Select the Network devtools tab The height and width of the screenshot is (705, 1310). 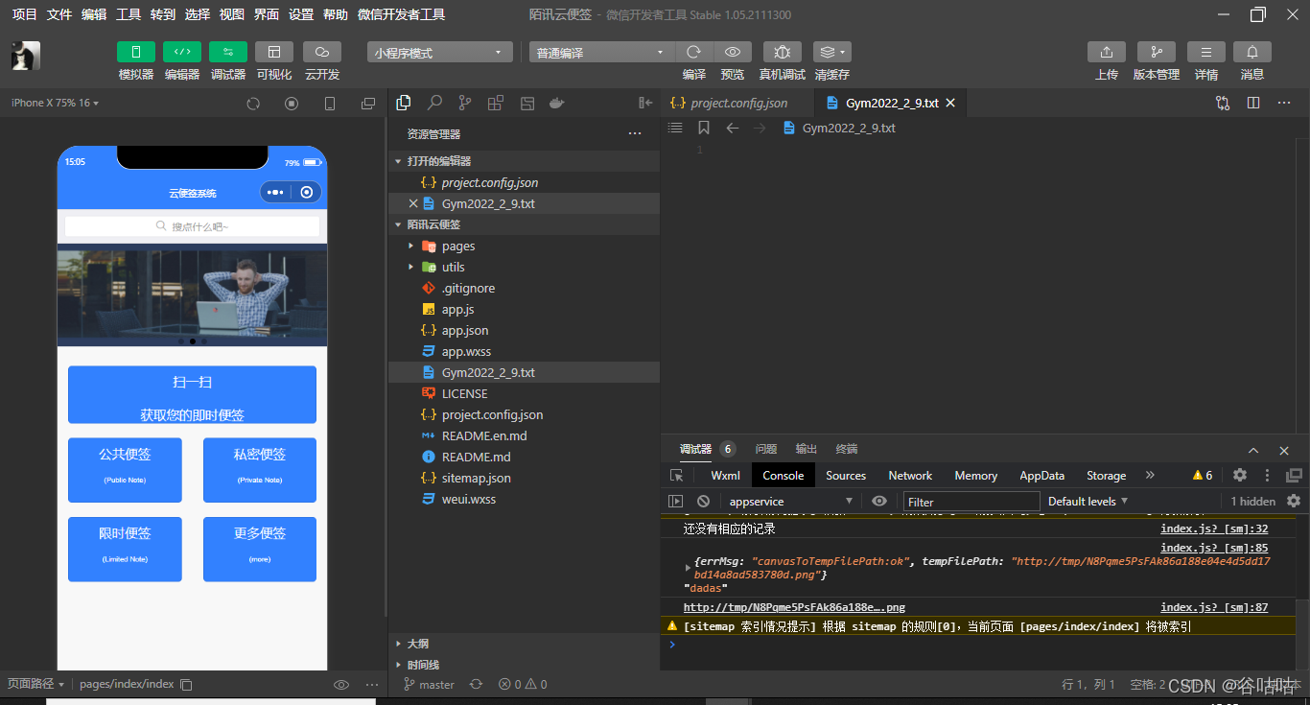click(x=910, y=475)
